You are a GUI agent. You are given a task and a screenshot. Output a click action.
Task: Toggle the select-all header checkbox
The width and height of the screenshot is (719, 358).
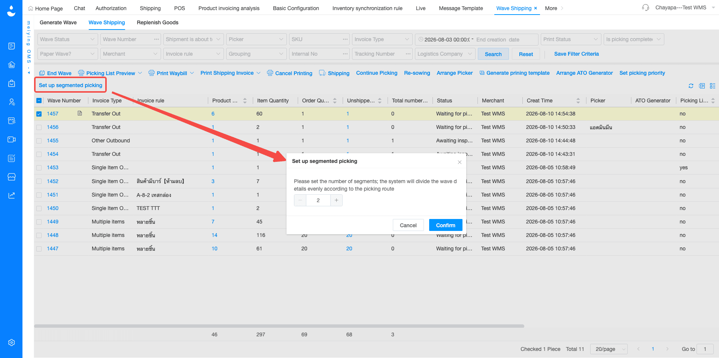coord(39,101)
